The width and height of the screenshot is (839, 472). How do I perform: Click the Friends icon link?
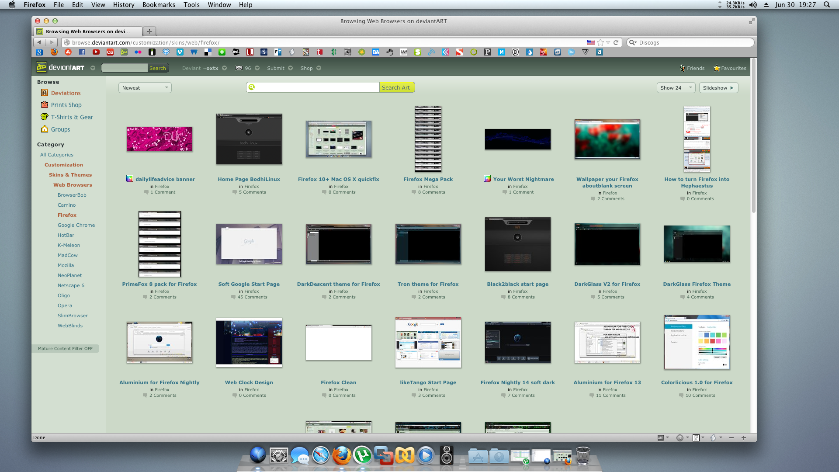[692, 68]
